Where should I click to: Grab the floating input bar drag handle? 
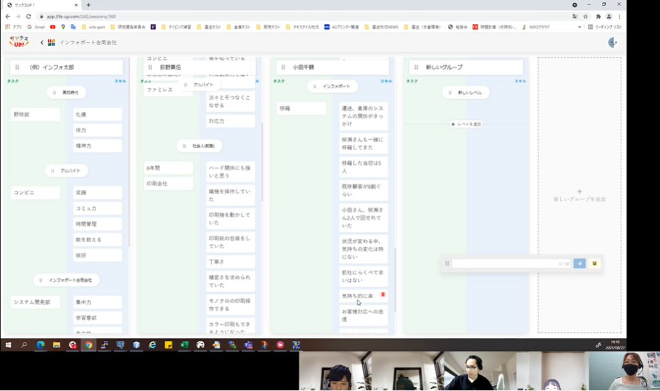[x=447, y=263]
